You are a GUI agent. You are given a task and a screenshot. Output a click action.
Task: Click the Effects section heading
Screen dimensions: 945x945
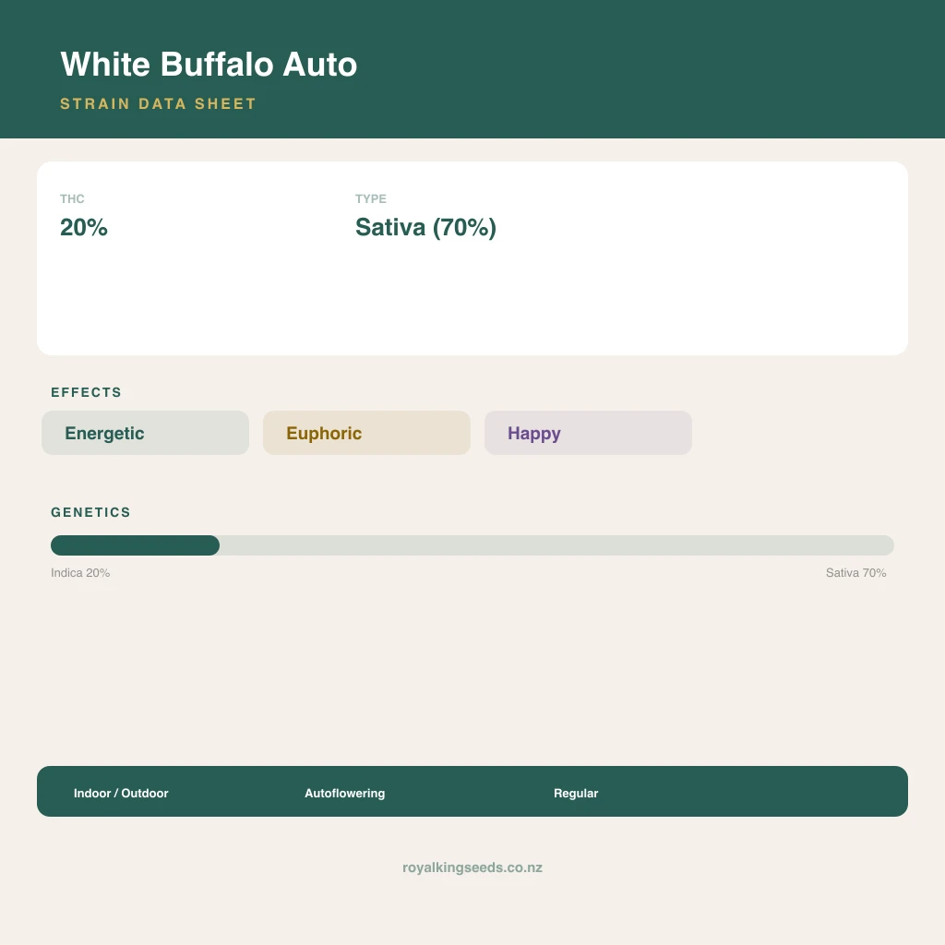86,392
